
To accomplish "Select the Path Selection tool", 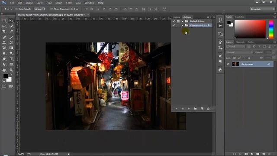I will pyautogui.click(x=4, y=64).
